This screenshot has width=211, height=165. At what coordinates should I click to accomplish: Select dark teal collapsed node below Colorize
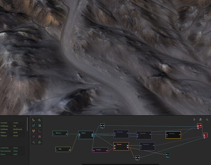(x=168, y=155)
